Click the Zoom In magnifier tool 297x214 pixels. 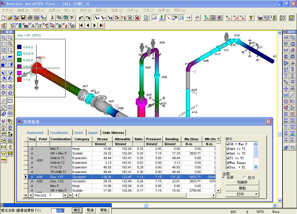(x=3, y=38)
